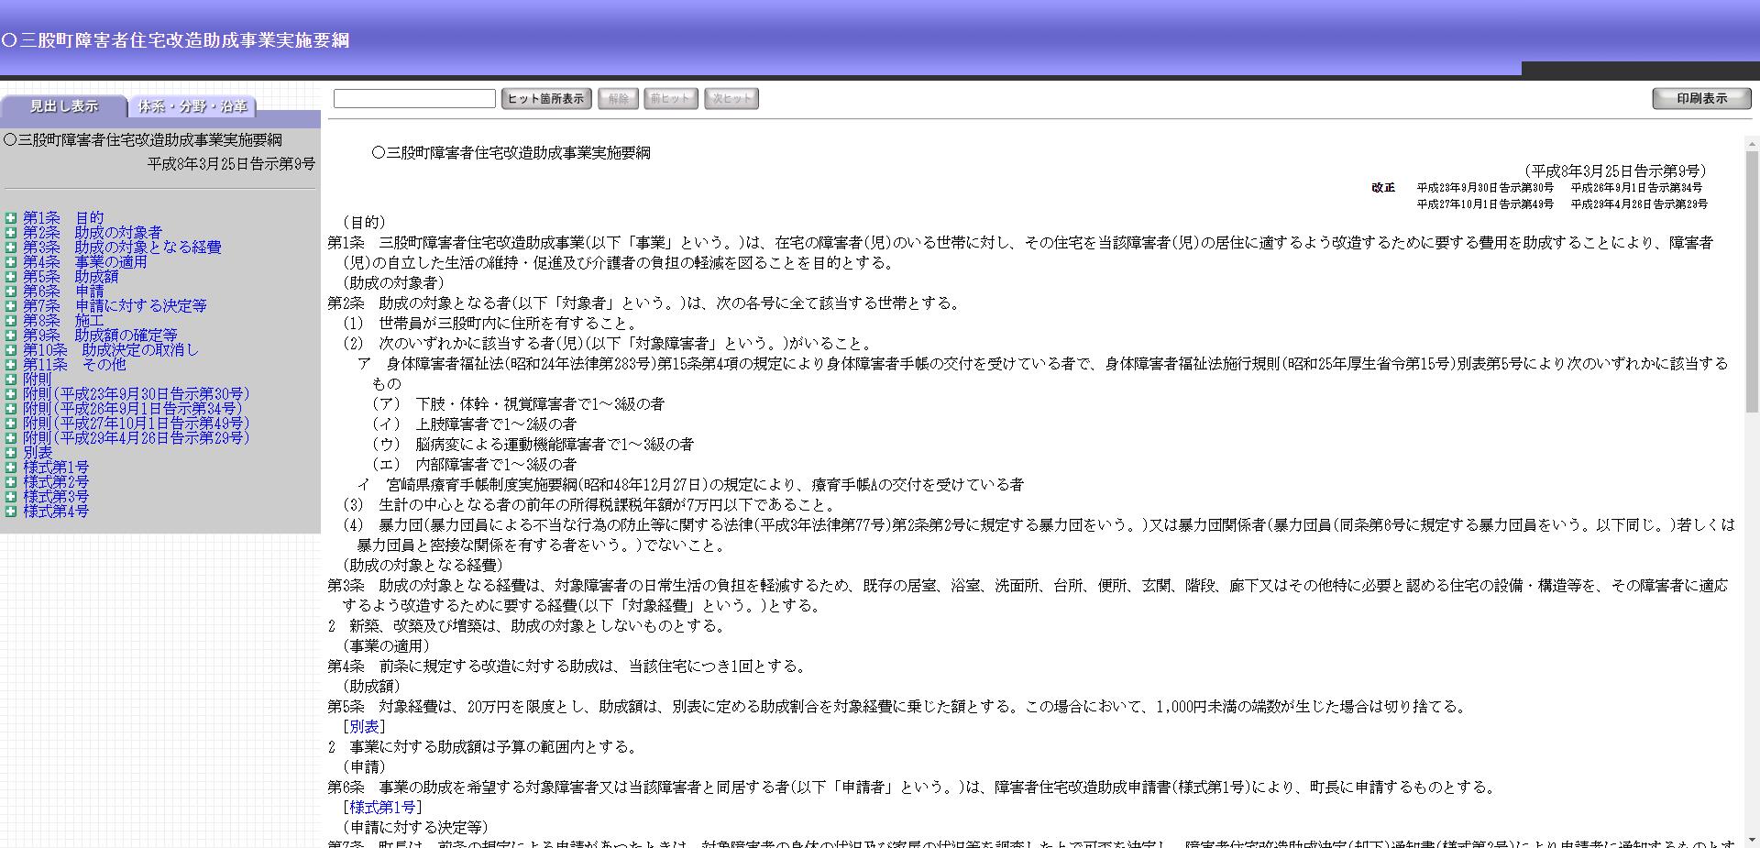
Task: Click the plus icon next to 様式第4号
Action: tap(11, 511)
